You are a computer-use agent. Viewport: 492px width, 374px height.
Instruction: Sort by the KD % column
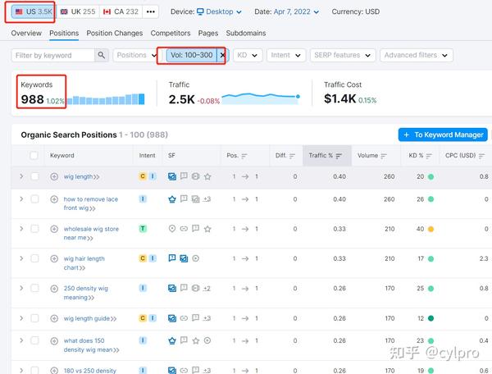420,155
